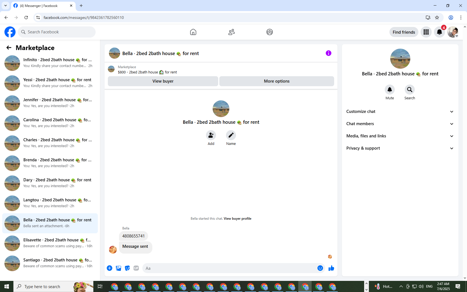Click Bella's phone number message 4808655741

pos(133,236)
